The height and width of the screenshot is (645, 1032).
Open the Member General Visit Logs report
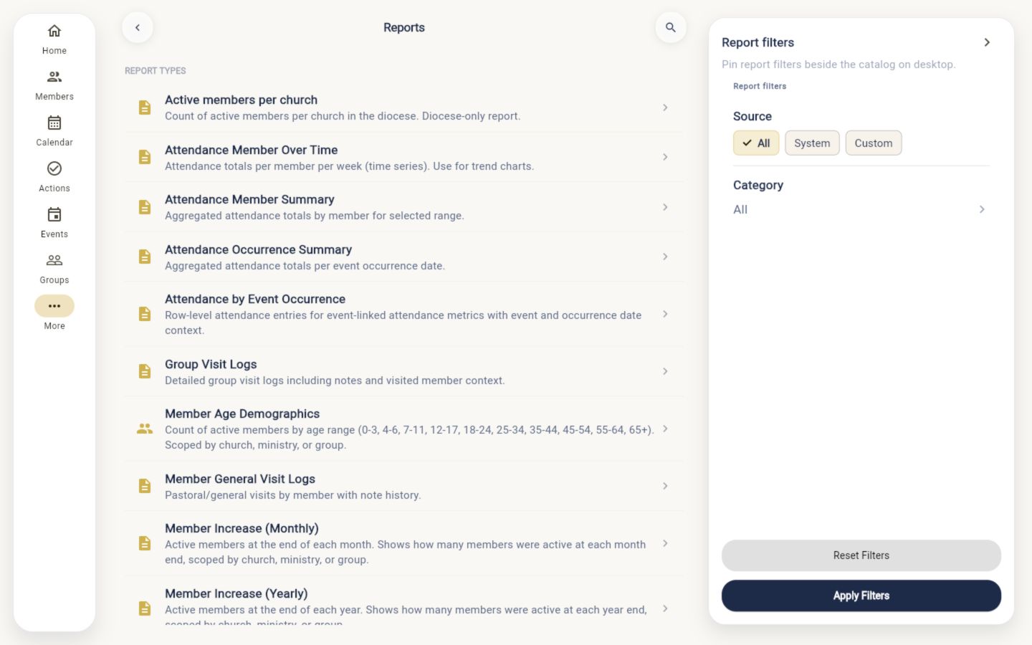pos(404,486)
